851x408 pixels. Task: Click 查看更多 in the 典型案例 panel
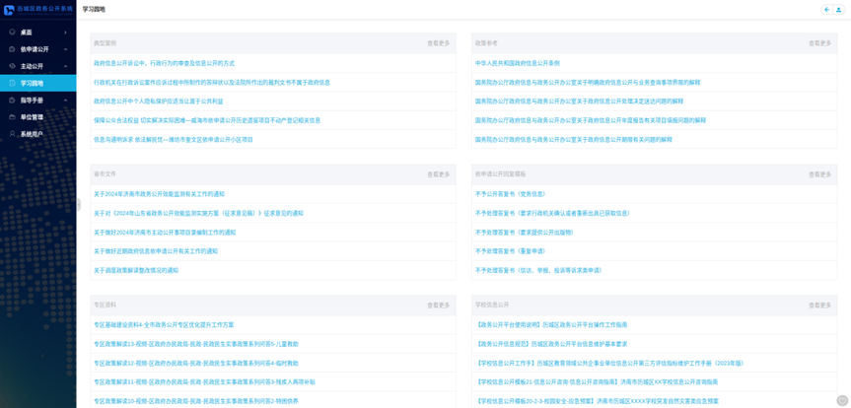(438, 43)
